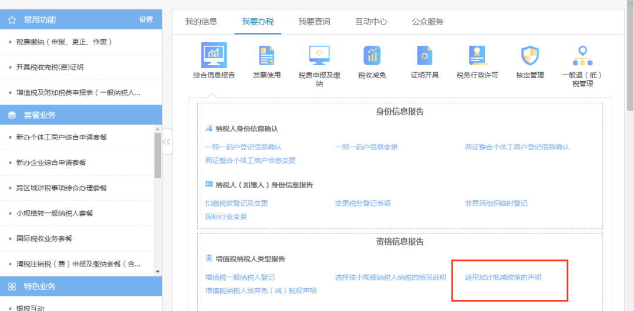Open the 税费申报及缴纳 monitor icon
Screen dimensions: 634x311
pyautogui.click(x=319, y=55)
